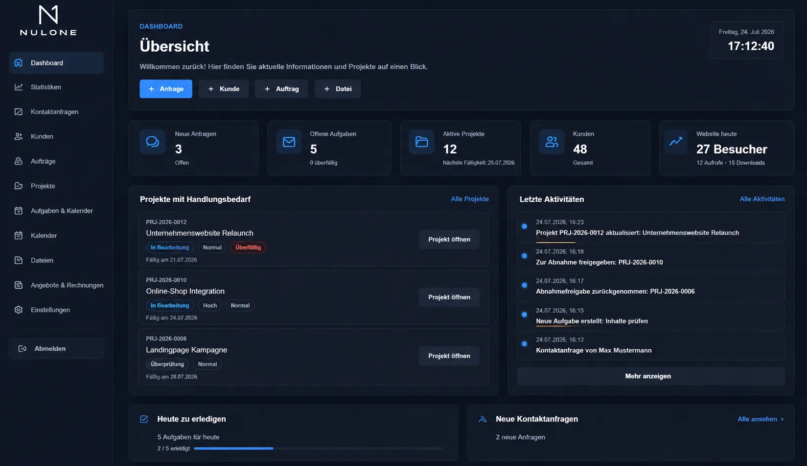This screenshot has width=807, height=466.
Task: Click the Statistiken chart icon
Action: (x=19, y=87)
